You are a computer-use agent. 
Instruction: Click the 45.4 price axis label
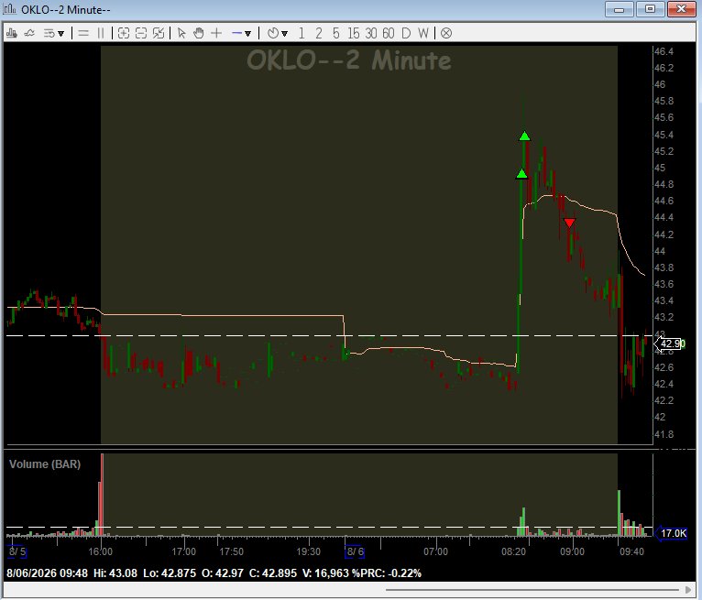coord(664,135)
